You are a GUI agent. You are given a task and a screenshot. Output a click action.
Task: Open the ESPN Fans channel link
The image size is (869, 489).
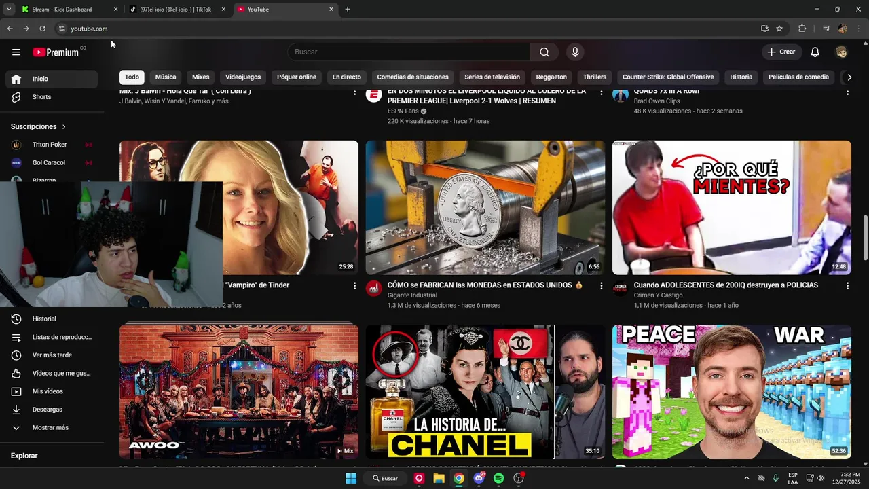[x=403, y=111]
